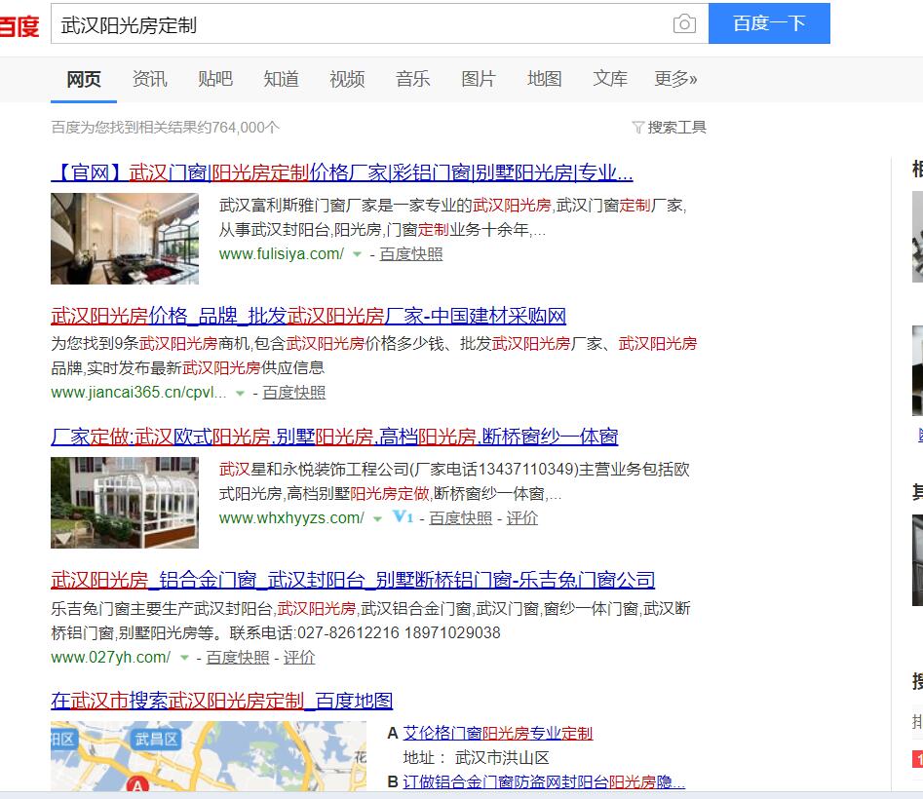Expand dropdown arrow beside www.whxhyyzs.com
Screen dimensions: 923x799
click(x=377, y=518)
